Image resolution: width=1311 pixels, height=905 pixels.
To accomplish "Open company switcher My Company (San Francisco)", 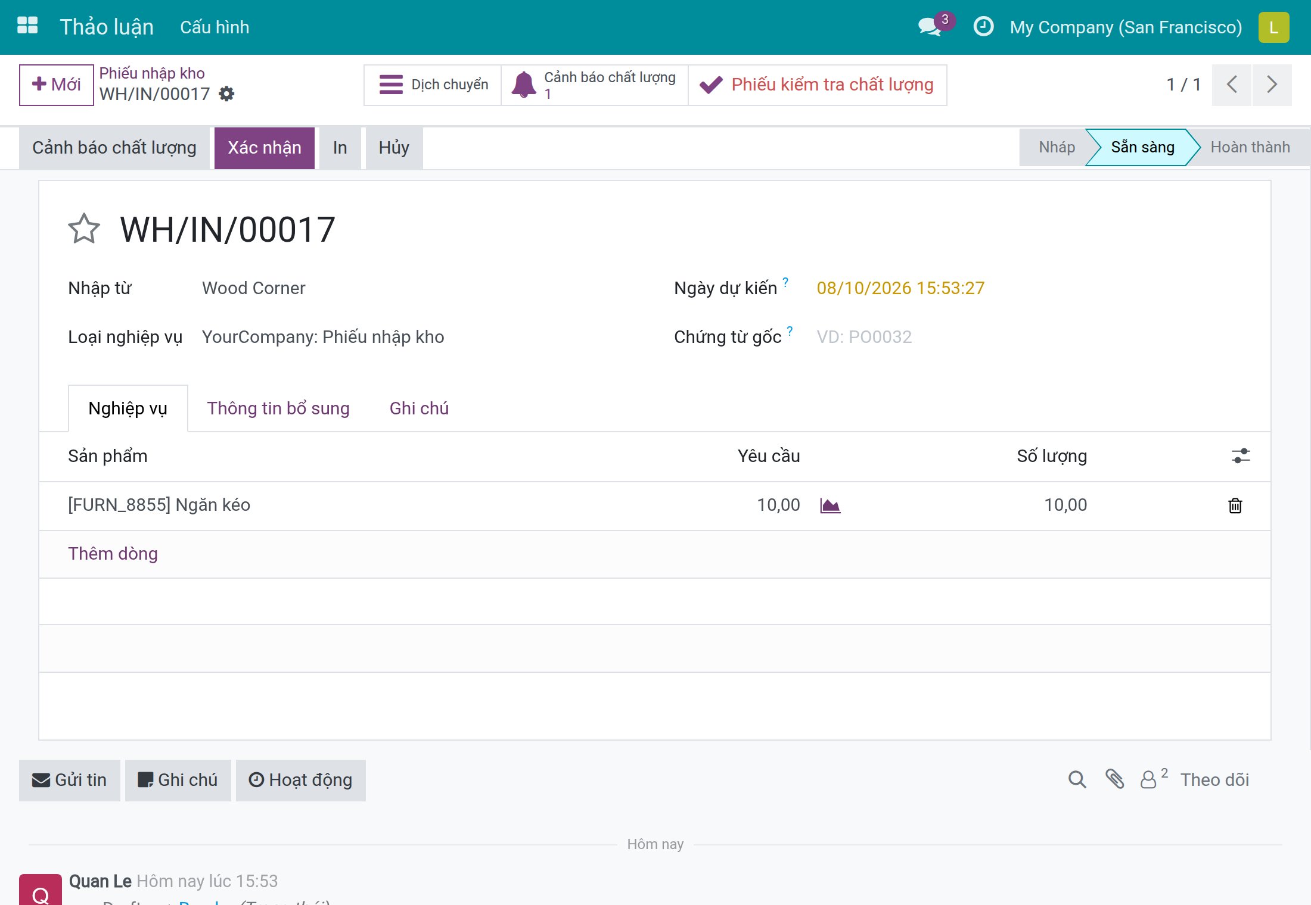I will point(1126,27).
